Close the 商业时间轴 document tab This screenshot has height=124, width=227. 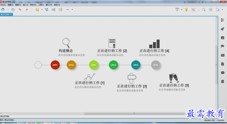click(x=11, y=14)
